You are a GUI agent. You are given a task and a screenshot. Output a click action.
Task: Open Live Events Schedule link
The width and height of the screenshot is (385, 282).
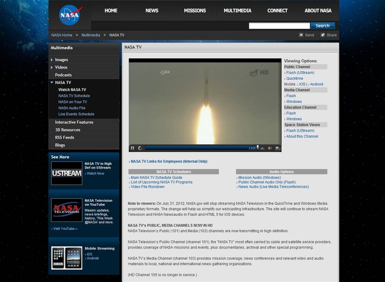click(76, 114)
